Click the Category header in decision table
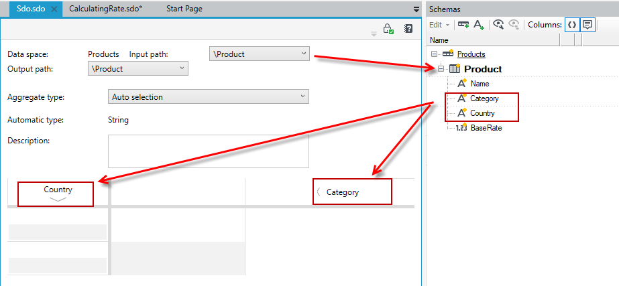The image size is (619, 286). [x=343, y=192]
